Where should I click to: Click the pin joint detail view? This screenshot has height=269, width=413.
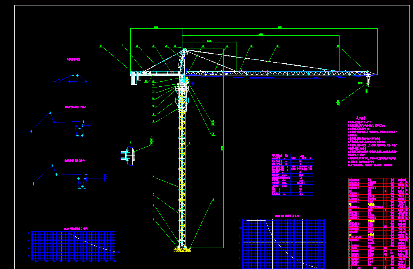coord(129,156)
